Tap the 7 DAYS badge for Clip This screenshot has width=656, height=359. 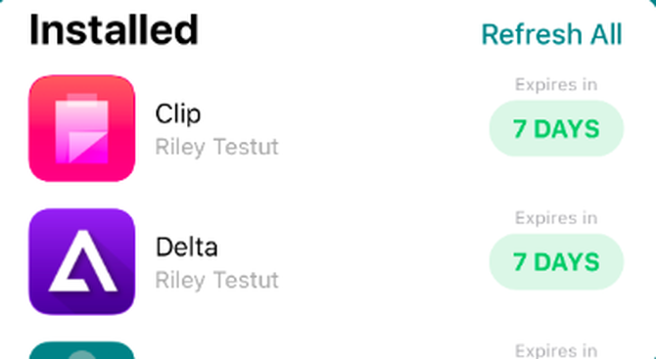pos(556,129)
